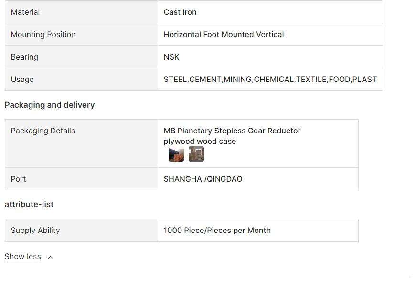The width and height of the screenshot is (416, 283).
Task: Select the Cast Iron material value
Action: pyautogui.click(x=180, y=12)
